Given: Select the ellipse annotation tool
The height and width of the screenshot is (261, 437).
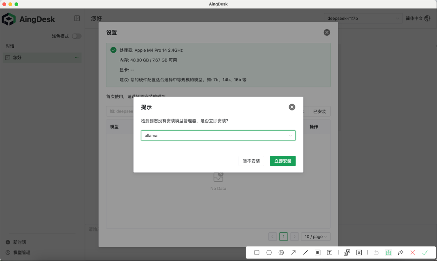Looking at the screenshot, I should (x=269, y=253).
